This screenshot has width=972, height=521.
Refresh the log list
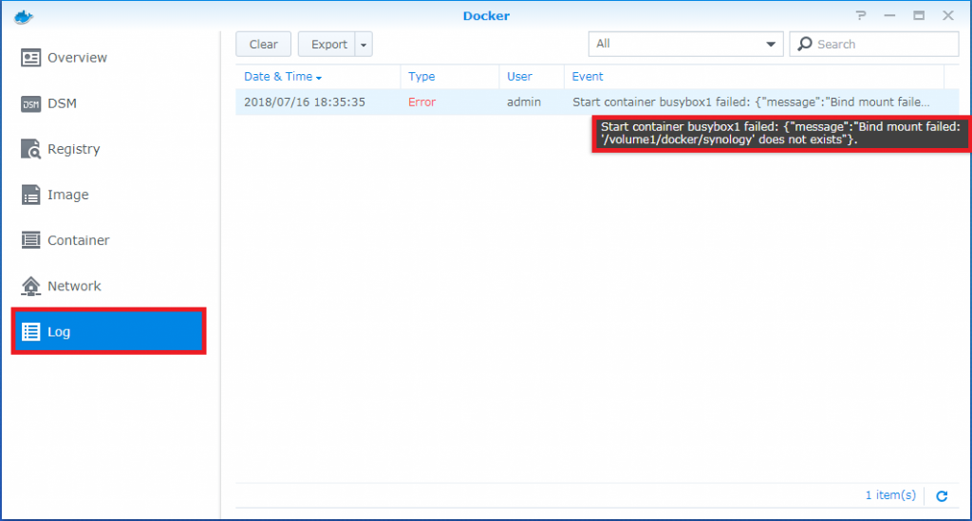pyautogui.click(x=942, y=495)
